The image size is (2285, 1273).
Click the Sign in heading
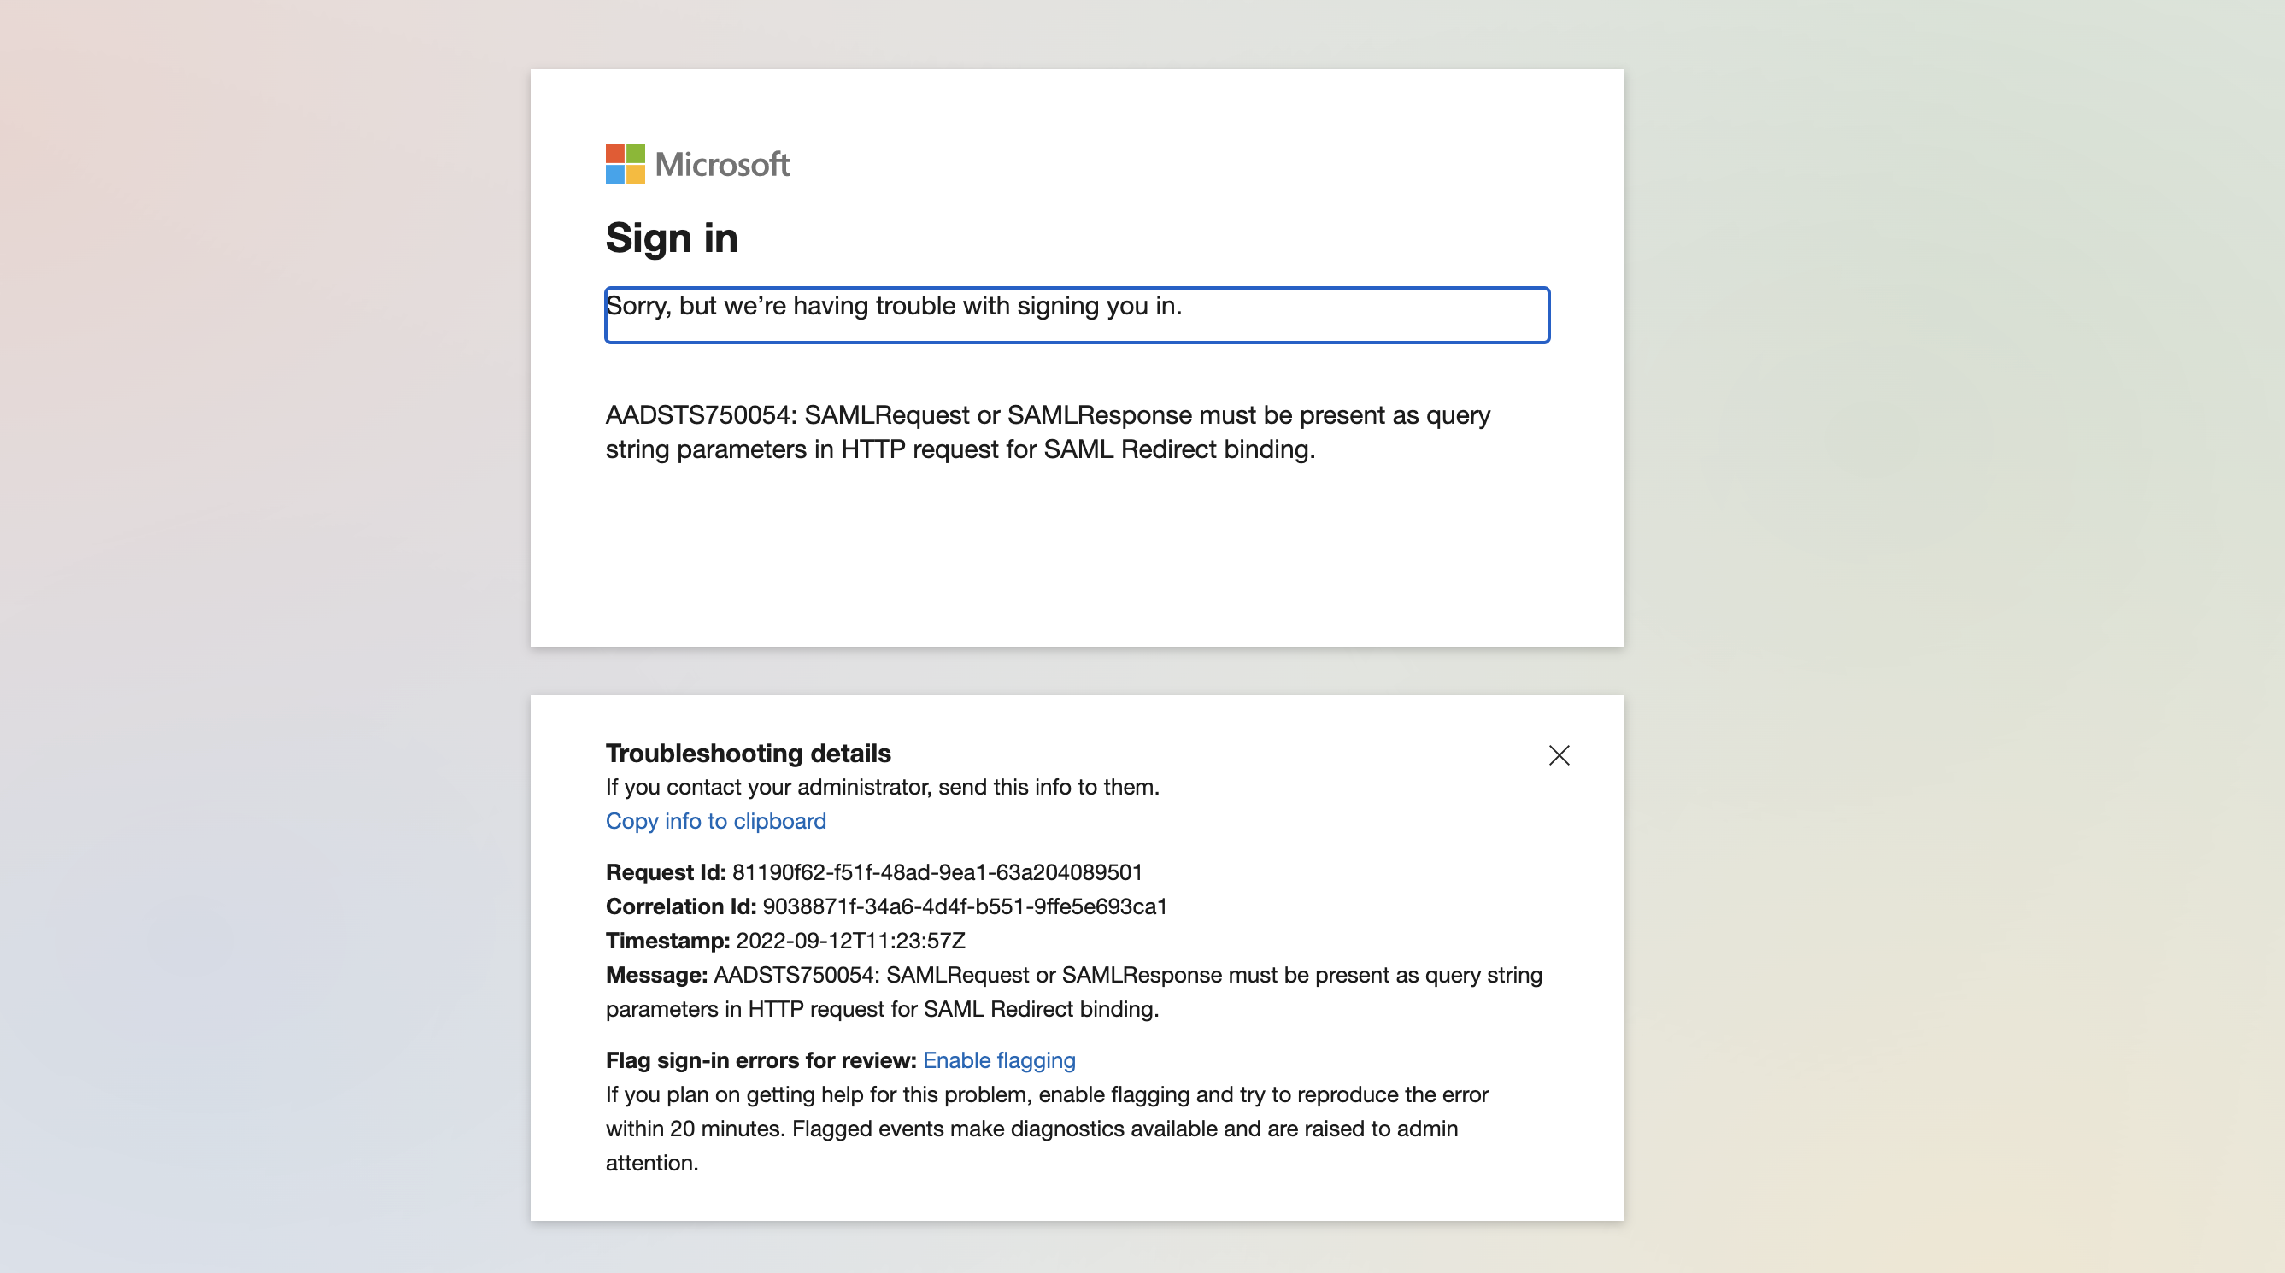pos(672,238)
